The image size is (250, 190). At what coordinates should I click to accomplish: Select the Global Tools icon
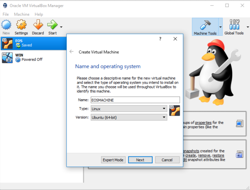pyautogui.click(x=234, y=25)
